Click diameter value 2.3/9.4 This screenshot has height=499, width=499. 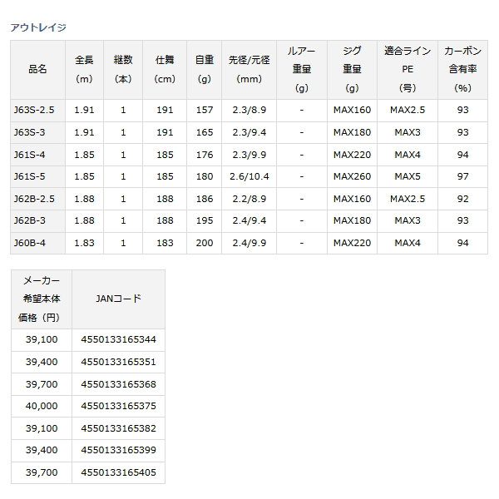[249, 132]
